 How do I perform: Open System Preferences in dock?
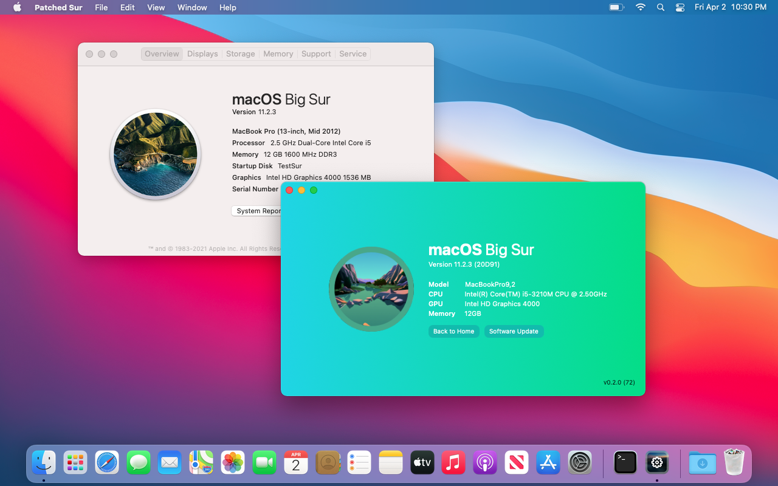tap(580, 463)
